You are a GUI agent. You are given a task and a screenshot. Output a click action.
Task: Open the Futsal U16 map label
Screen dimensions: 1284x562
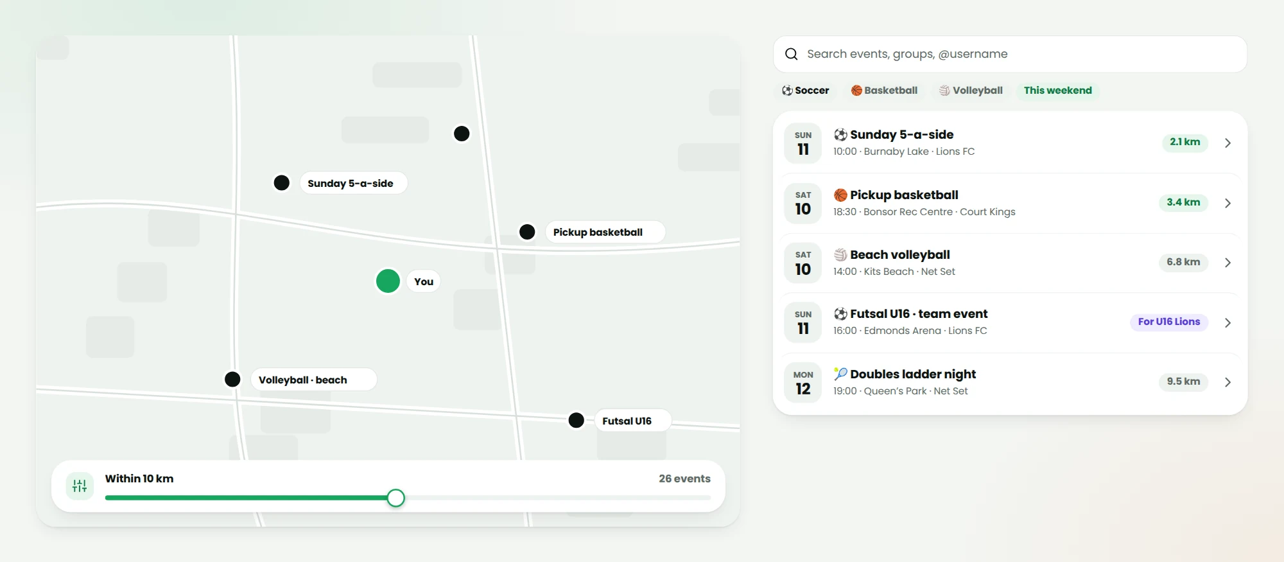pos(633,421)
